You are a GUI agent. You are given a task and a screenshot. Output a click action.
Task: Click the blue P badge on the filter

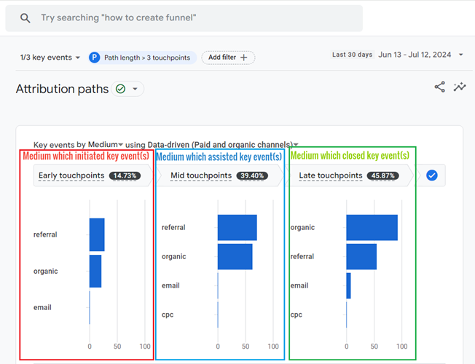pos(95,58)
